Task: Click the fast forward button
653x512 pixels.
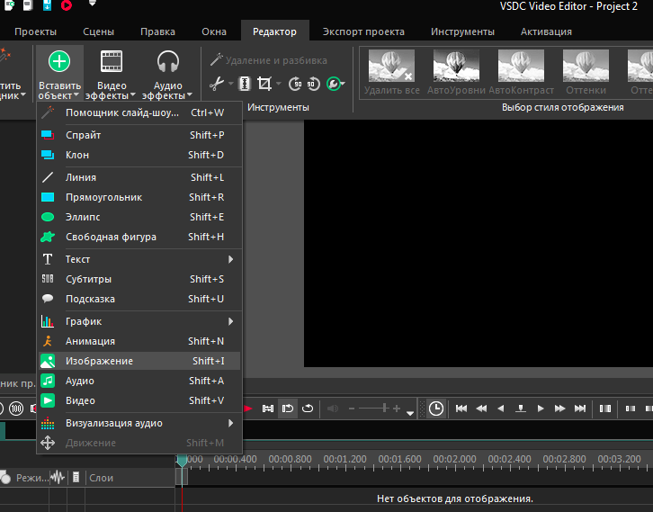Action: coord(560,409)
